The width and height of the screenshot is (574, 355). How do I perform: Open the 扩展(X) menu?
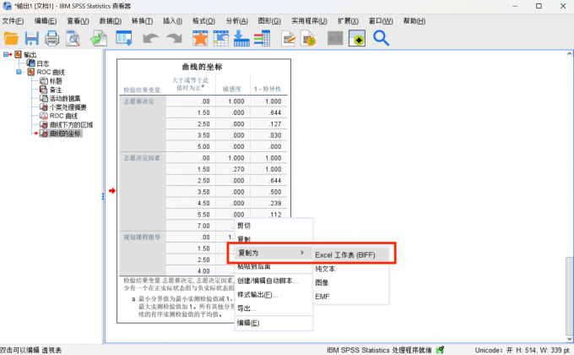click(x=348, y=21)
